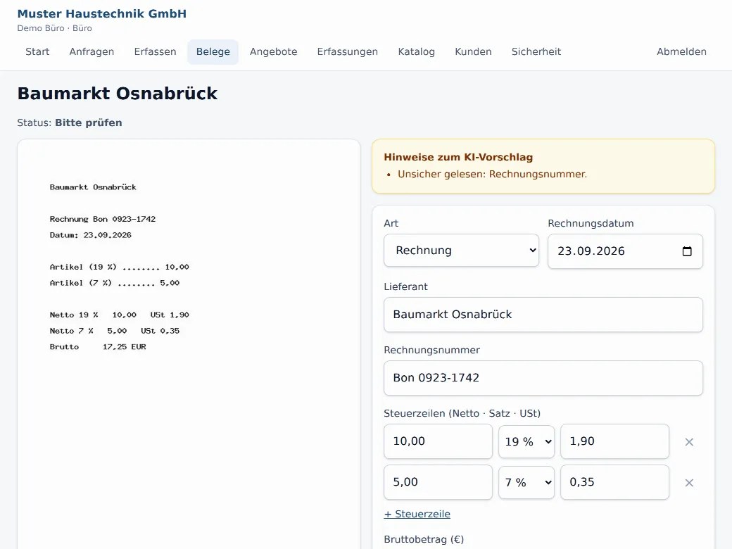
Task: Click the 'Netto 7 %' receipt line
Action: (x=114, y=331)
